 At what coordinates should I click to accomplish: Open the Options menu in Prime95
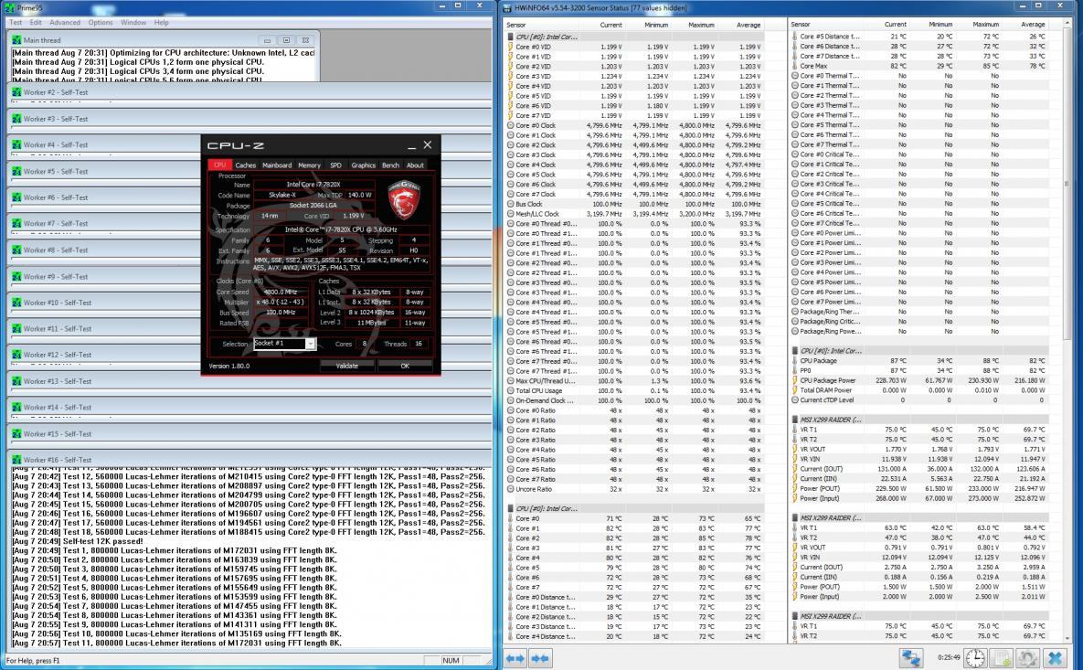click(101, 22)
